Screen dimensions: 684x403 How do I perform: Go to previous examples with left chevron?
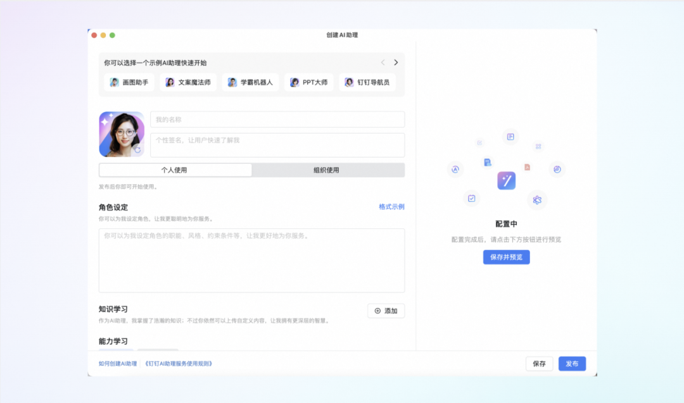coord(383,63)
